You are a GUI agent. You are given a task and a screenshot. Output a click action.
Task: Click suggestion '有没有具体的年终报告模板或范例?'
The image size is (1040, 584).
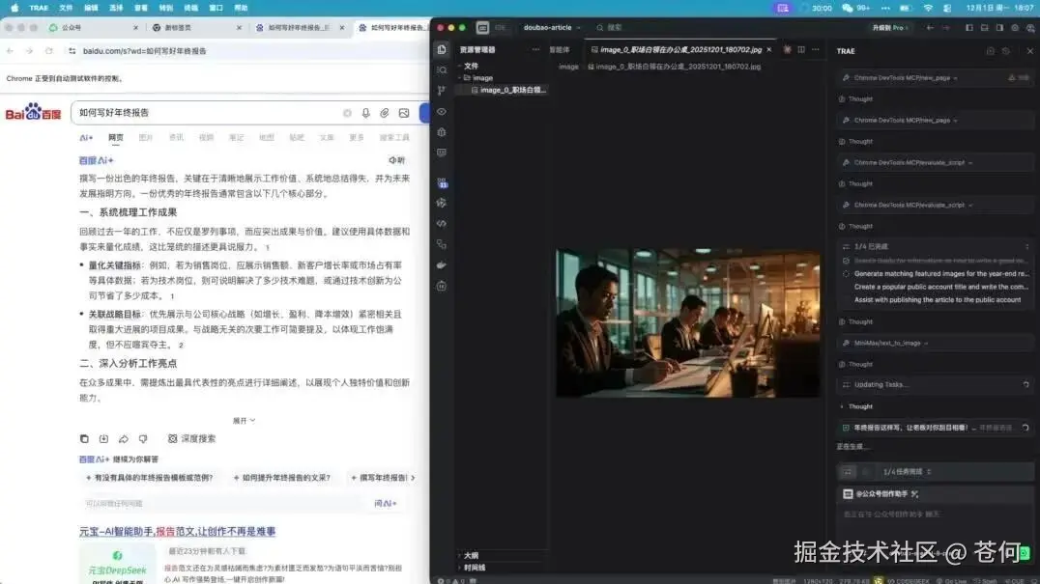[149, 478]
